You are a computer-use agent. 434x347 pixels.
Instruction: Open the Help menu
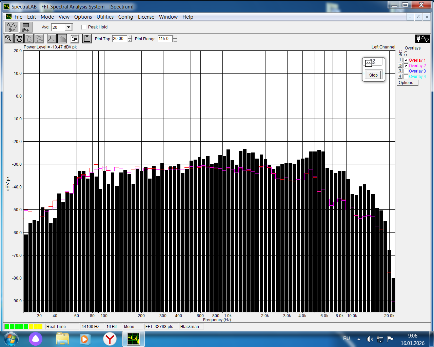click(x=188, y=17)
